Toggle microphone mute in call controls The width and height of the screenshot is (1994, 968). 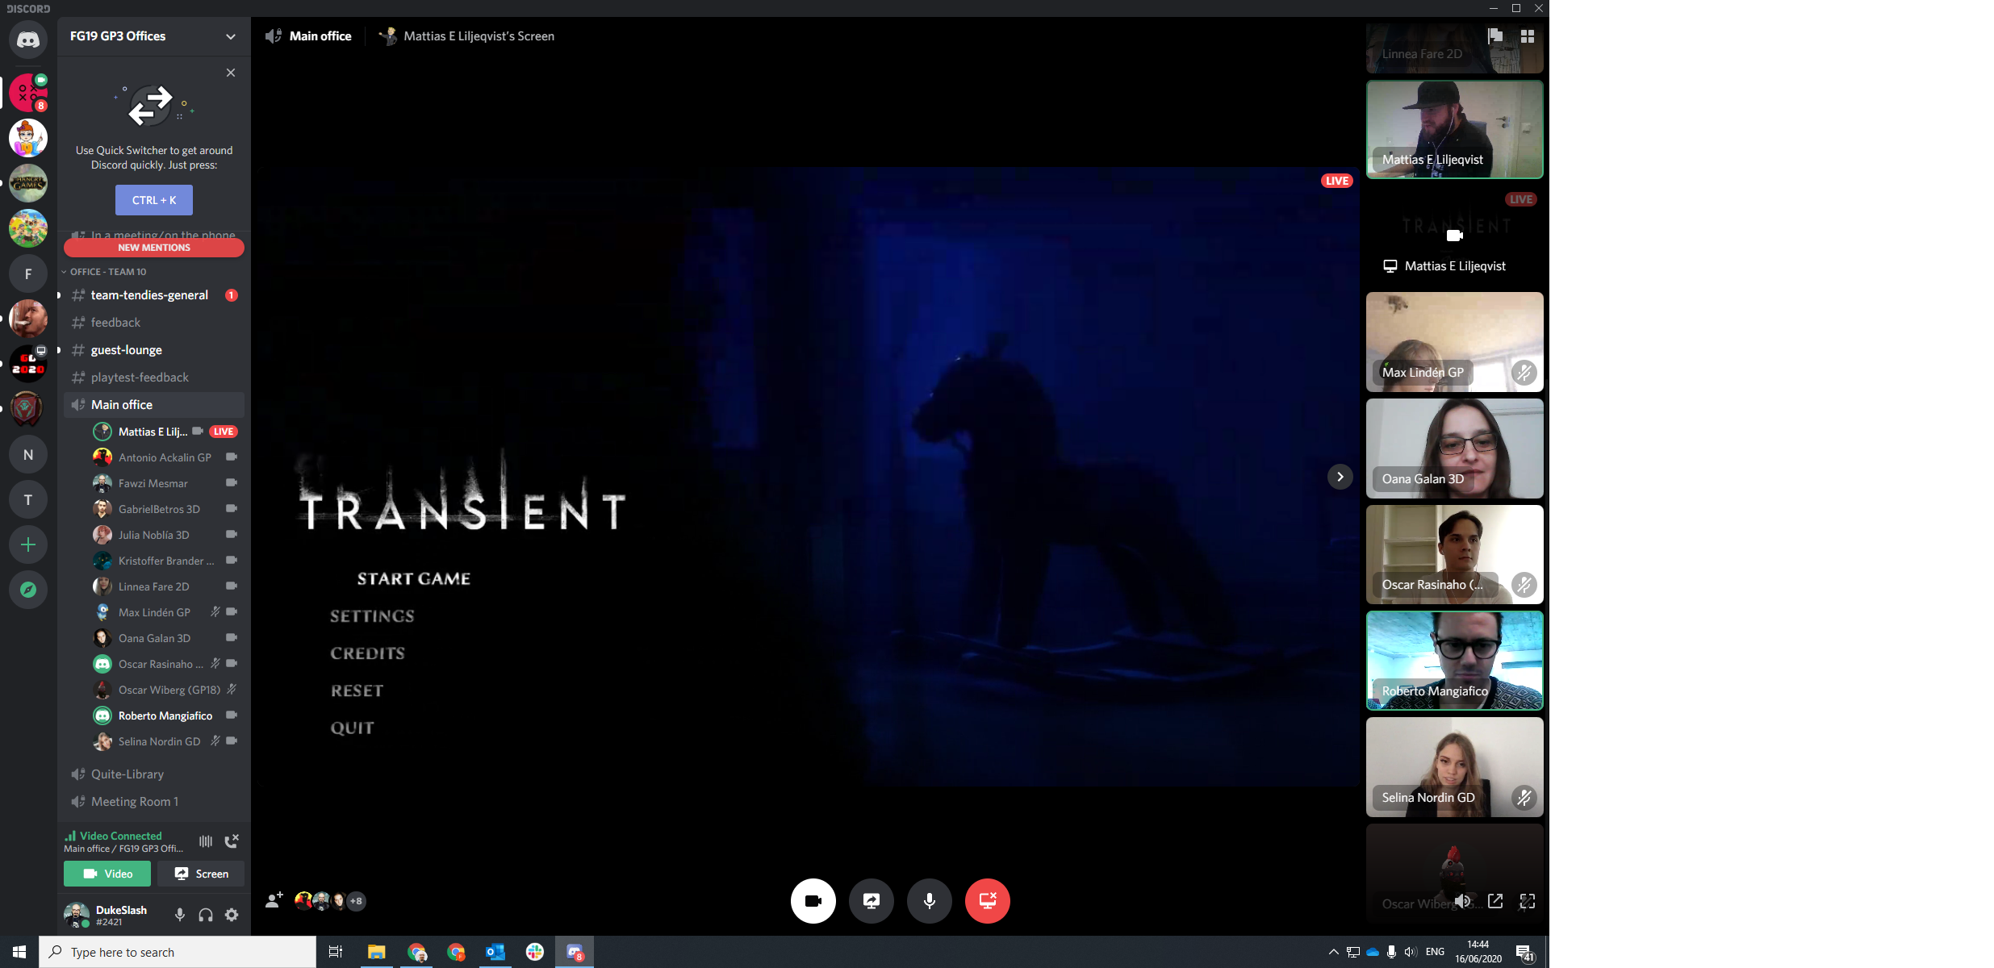(x=929, y=900)
